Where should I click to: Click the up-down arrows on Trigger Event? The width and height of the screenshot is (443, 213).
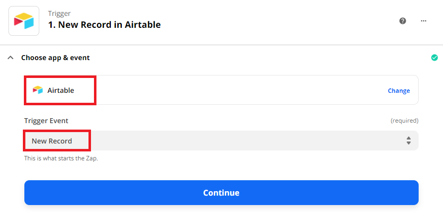pos(409,141)
